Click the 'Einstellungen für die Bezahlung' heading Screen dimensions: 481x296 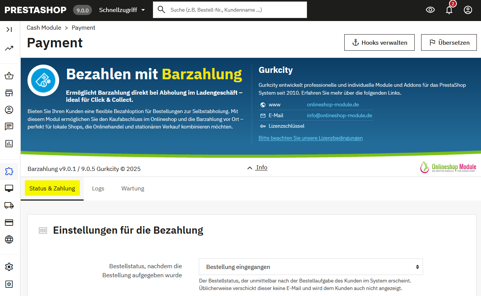(x=128, y=230)
